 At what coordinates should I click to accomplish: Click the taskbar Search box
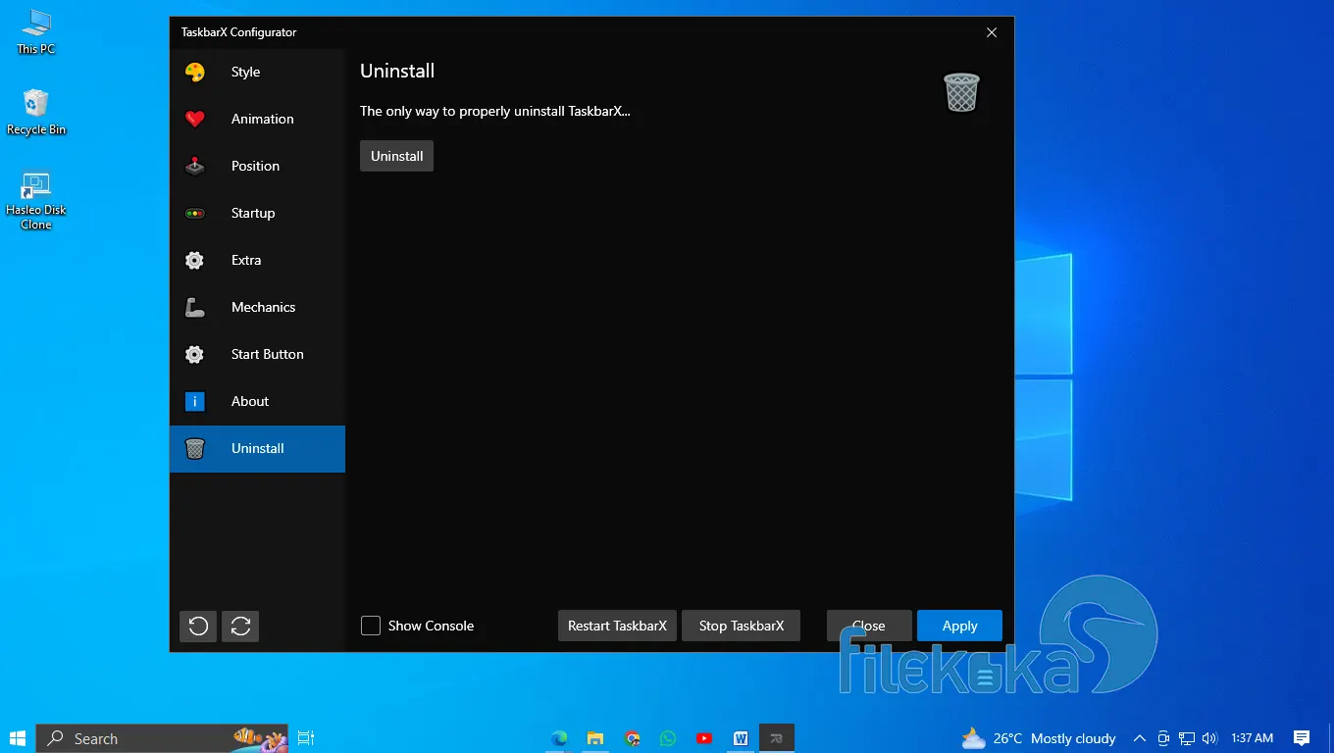(163, 738)
